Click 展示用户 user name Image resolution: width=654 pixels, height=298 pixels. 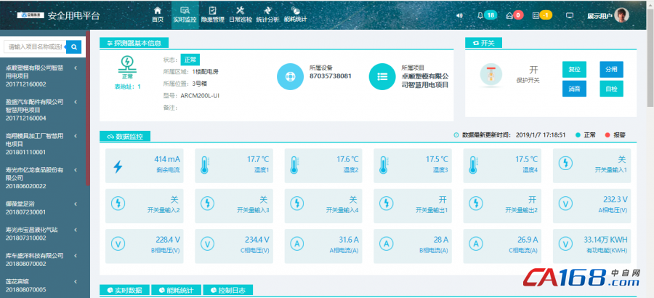[x=599, y=16]
